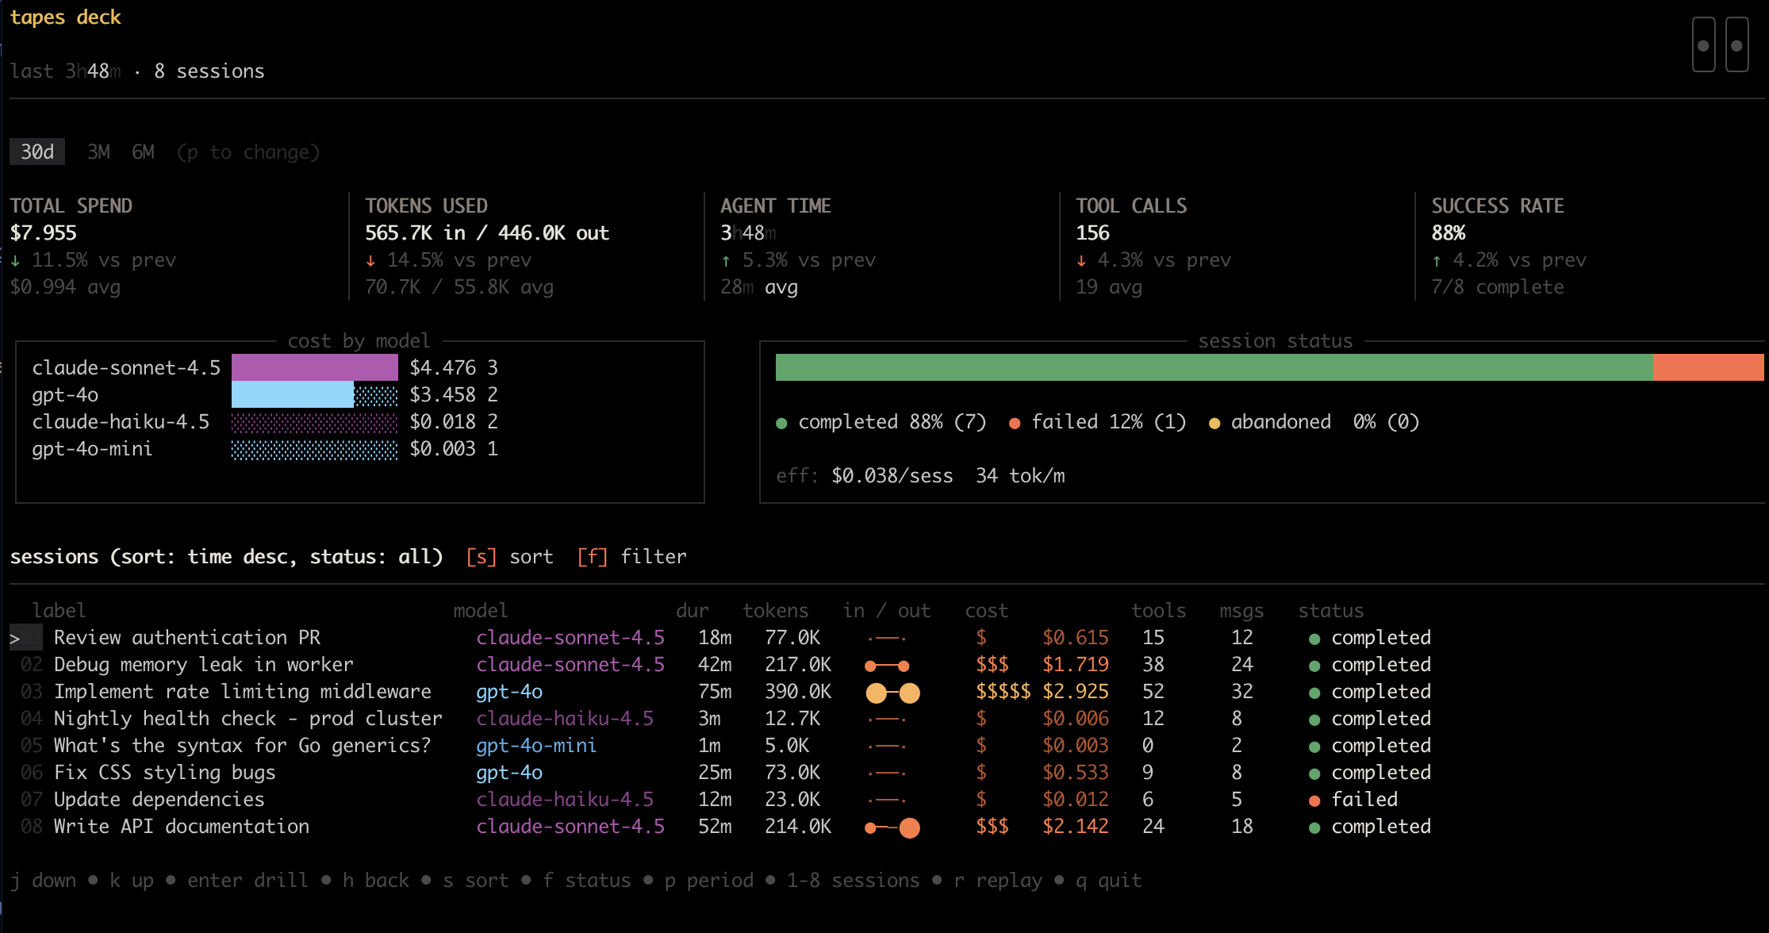
Task: Click the 'h back' hint in footer
Action: (376, 880)
